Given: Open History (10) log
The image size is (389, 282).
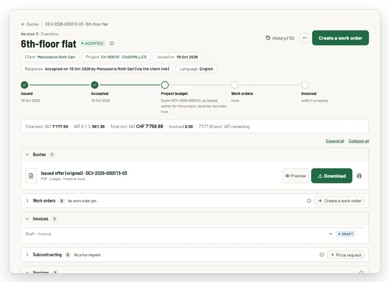Looking at the screenshot, I should 280,38.
